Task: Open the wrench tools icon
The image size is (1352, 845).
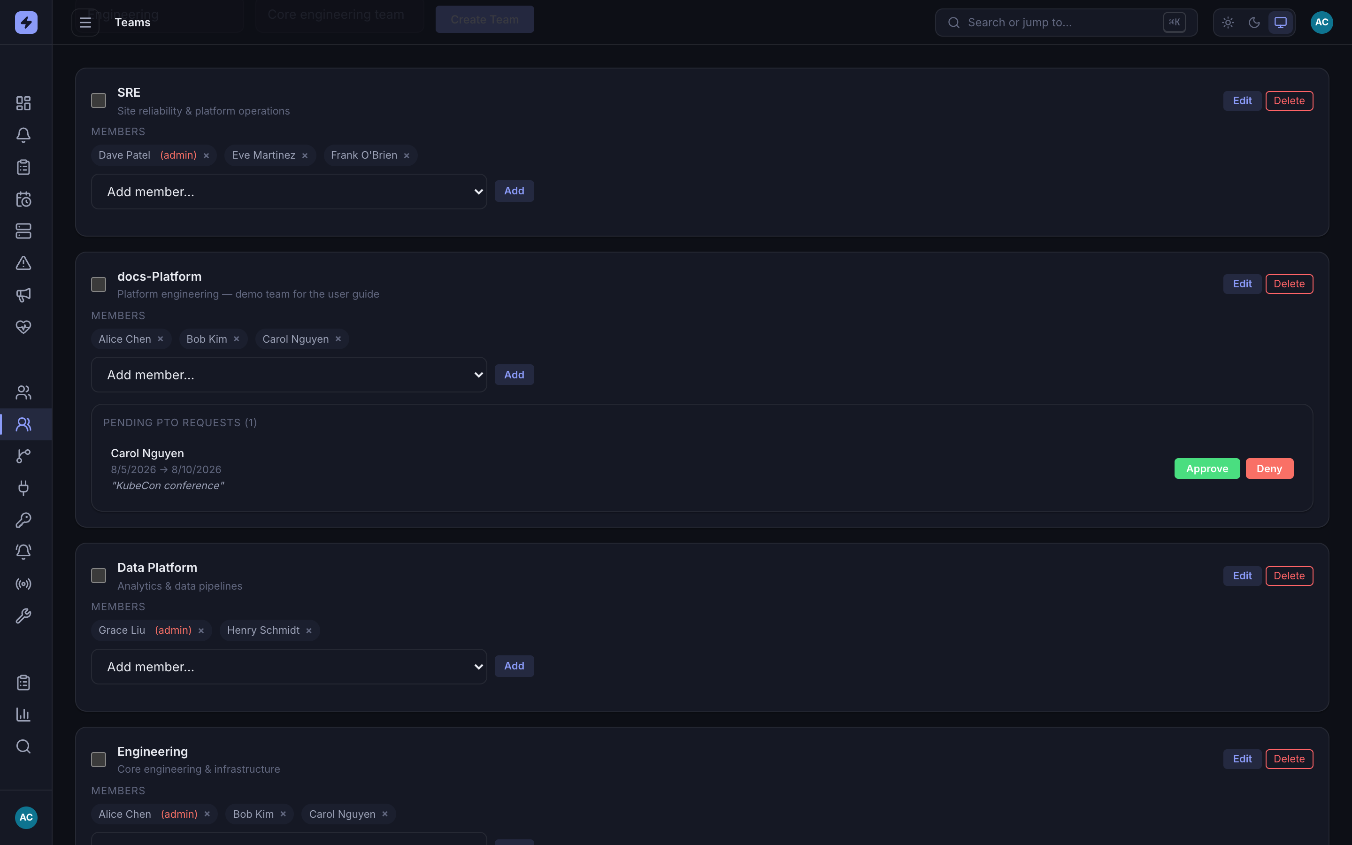Action: (23, 616)
